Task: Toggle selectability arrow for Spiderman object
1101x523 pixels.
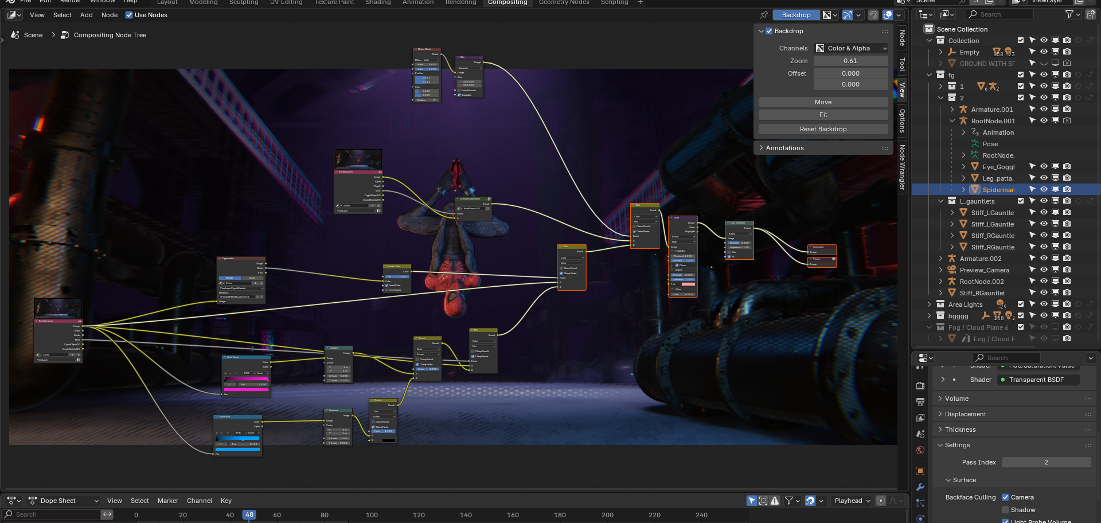Action: click(1032, 189)
